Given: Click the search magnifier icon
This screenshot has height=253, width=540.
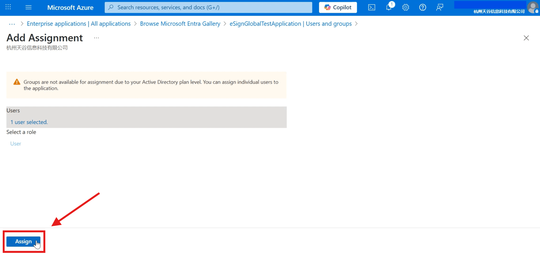Looking at the screenshot, I should coord(111,7).
